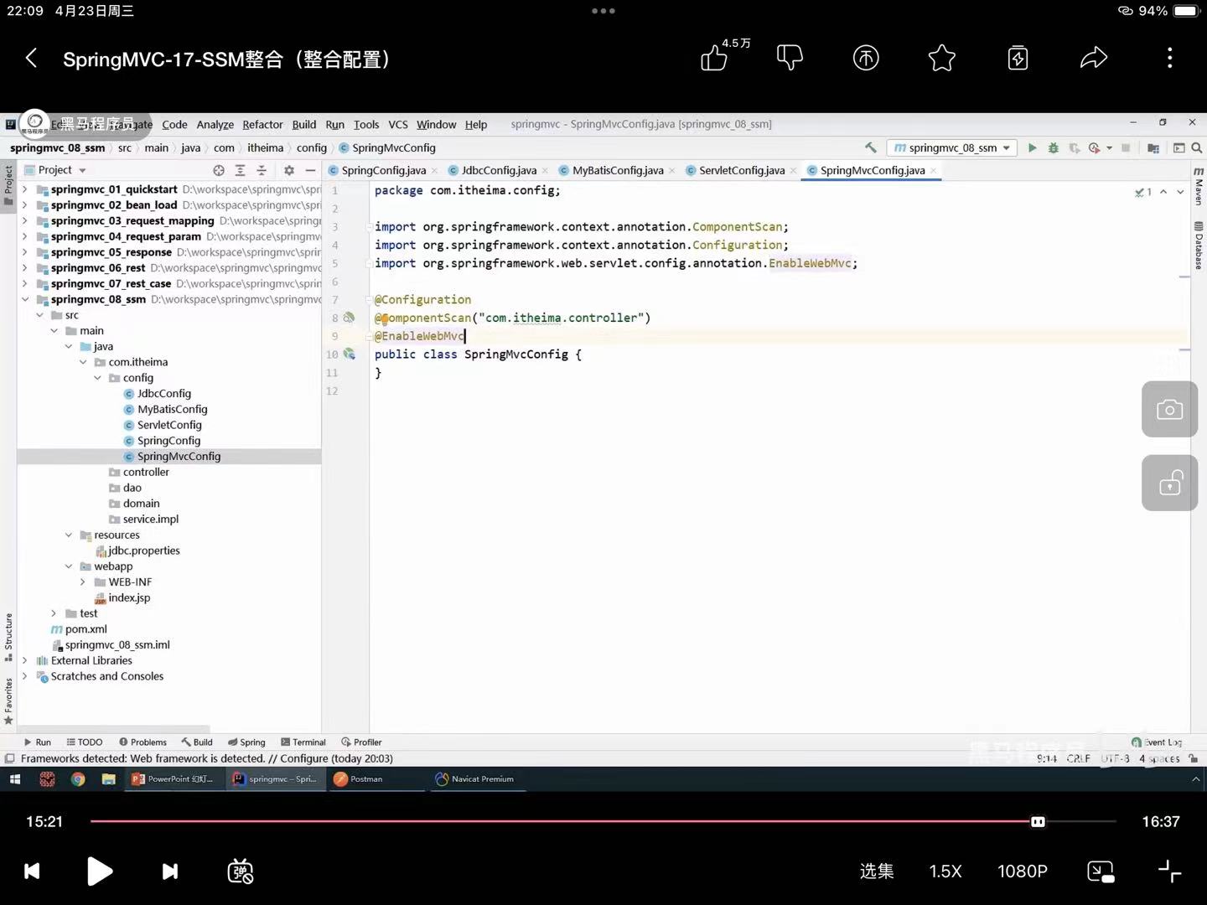This screenshot has height=905, width=1207.
Task: Select JdbcConfig in the project tree
Action: [x=164, y=393]
